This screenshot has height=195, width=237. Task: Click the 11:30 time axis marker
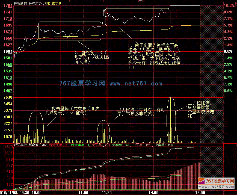click(106, 193)
